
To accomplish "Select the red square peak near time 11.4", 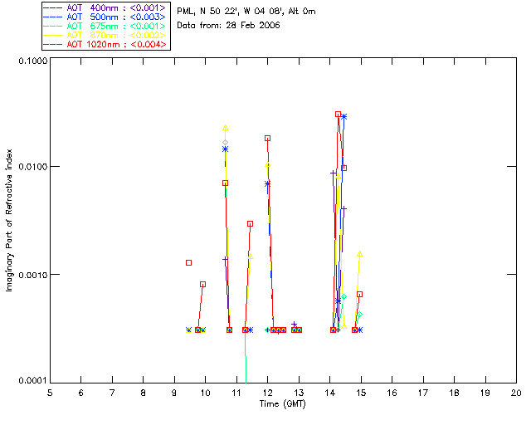I will click(x=251, y=223).
